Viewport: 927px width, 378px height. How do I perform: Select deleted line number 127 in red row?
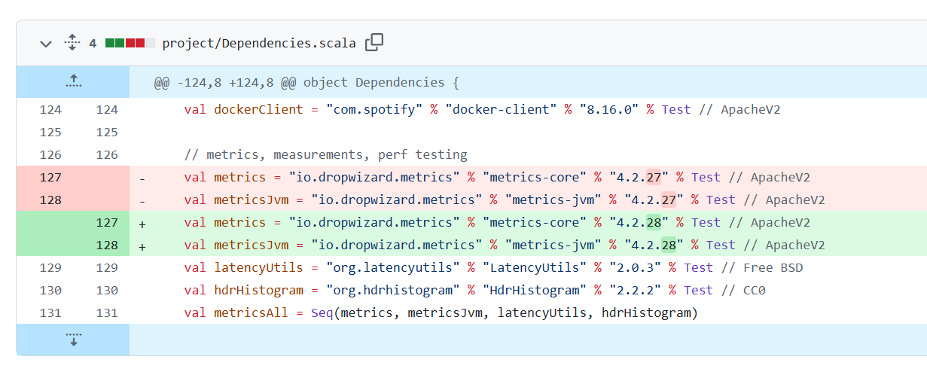tap(50, 178)
